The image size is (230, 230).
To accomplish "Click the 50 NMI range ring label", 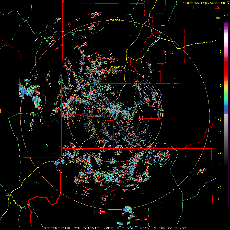I will point(115,67).
